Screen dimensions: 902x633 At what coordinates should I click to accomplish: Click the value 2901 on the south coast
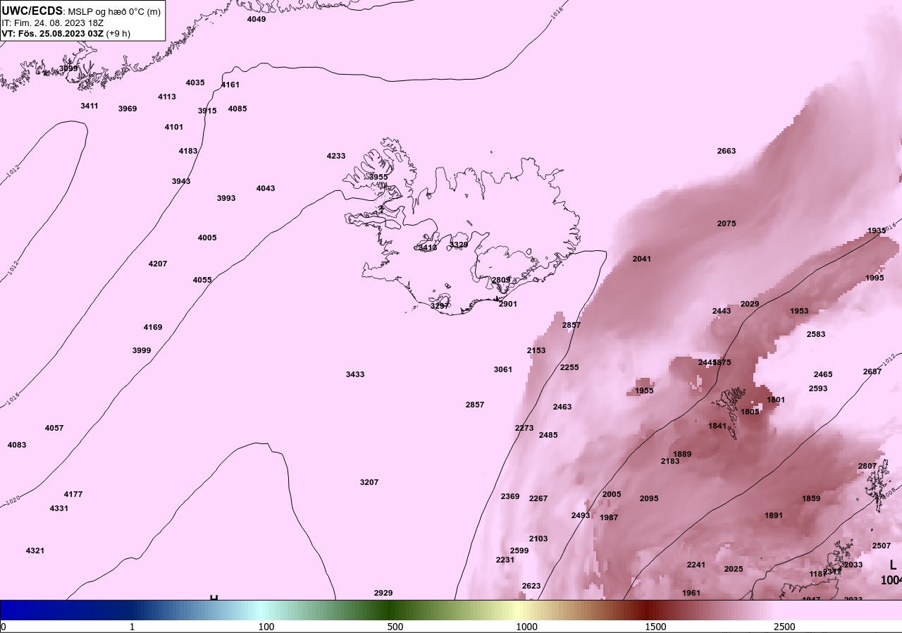pyautogui.click(x=508, y=304)
